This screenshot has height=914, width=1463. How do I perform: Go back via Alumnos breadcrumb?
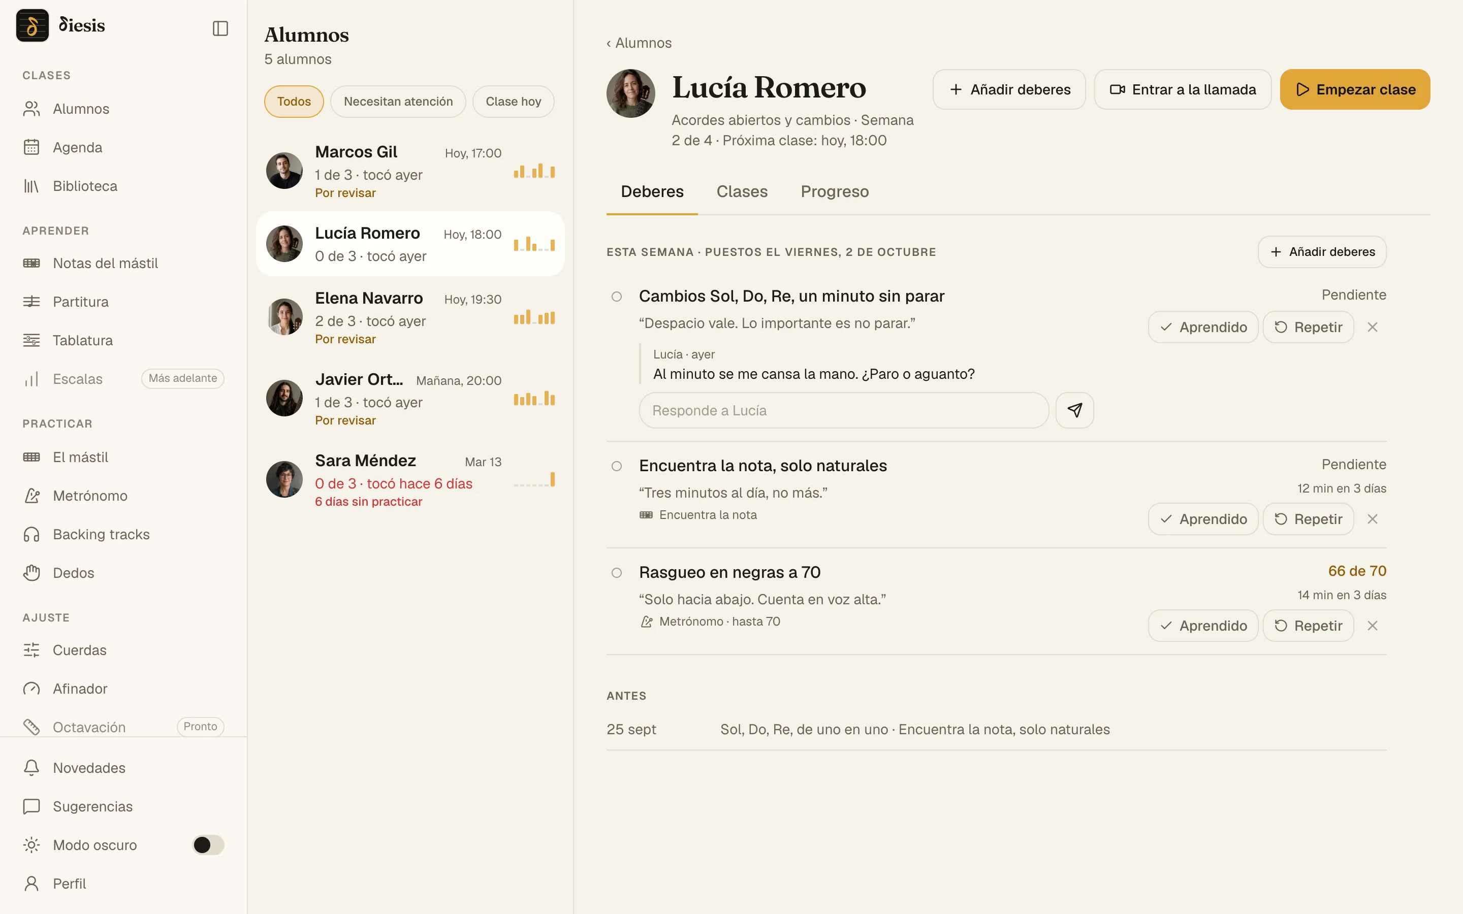pyautogui.click(x=639, y=43)
